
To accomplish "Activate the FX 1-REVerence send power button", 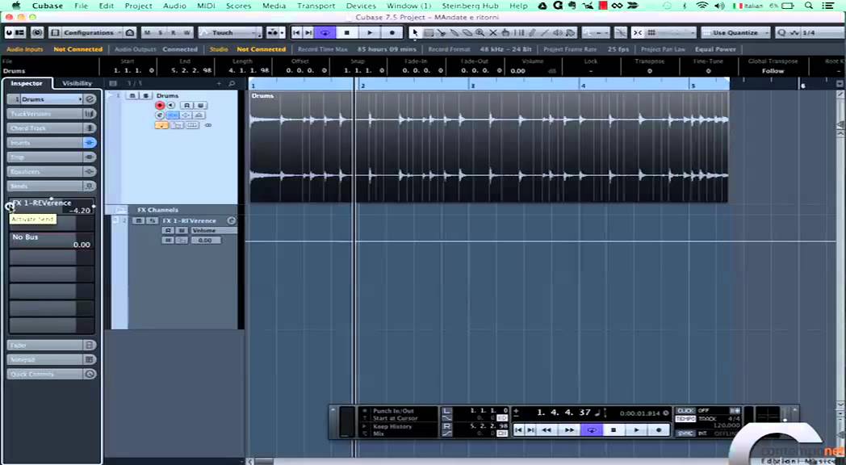I will coord(9,206).
